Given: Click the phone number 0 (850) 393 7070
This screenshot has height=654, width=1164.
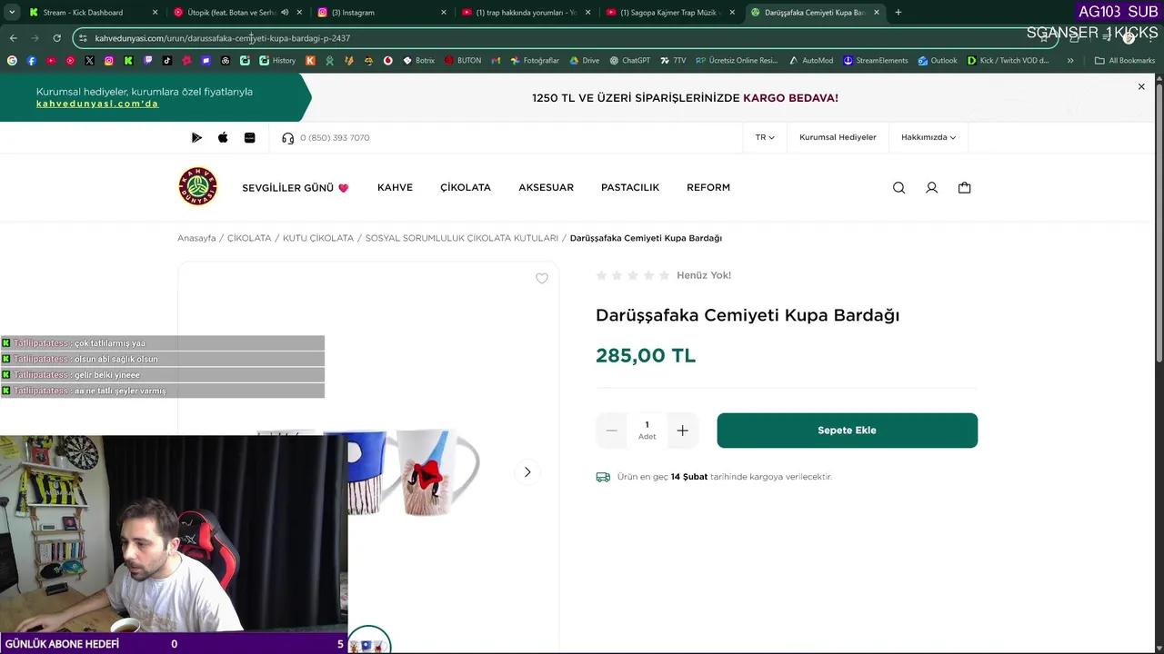Looking at the screenshot, I should [x=335, y=138].
